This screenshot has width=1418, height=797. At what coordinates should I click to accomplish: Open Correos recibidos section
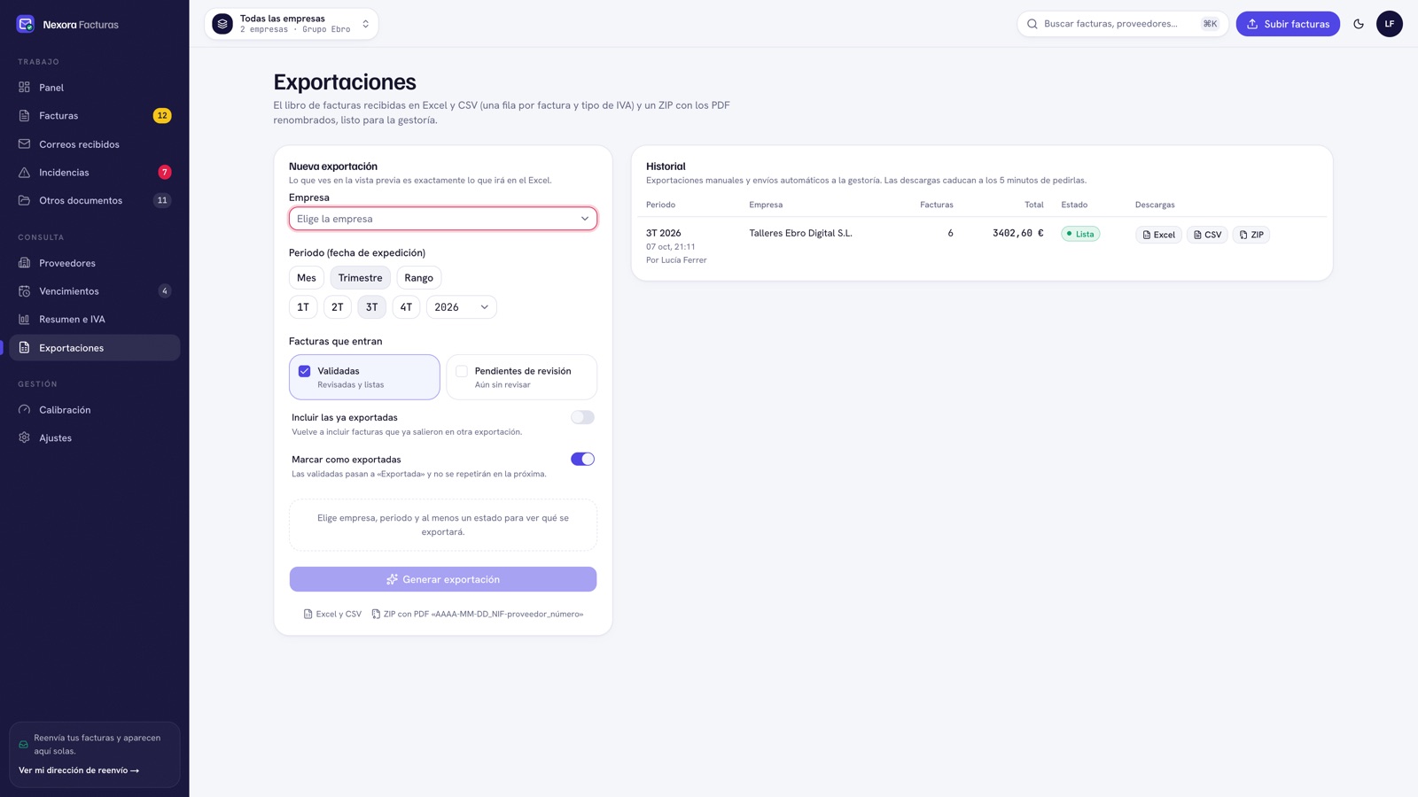(95, 144)
